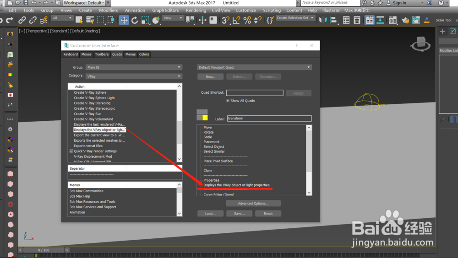
Task: Click the New... quad button
Action: [210, 77]
